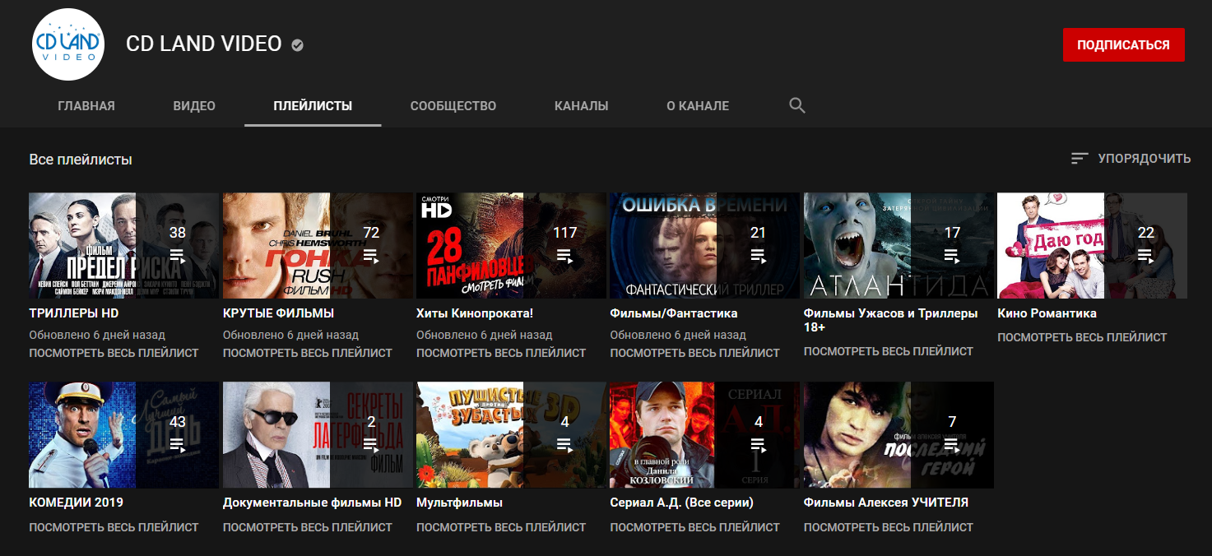Image resolution: width=1212 pixels, height=556 pixels.
Task: Click playlist queue icon on Мультфильмы thumbnail
Action: (x=564, y=445)
